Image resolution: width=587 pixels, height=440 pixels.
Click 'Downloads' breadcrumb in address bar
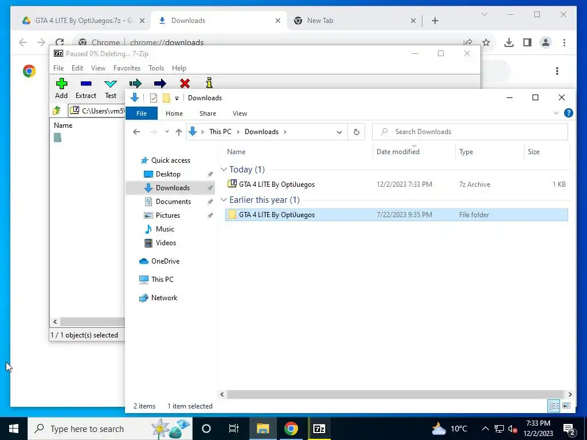(x=261, y=132)
